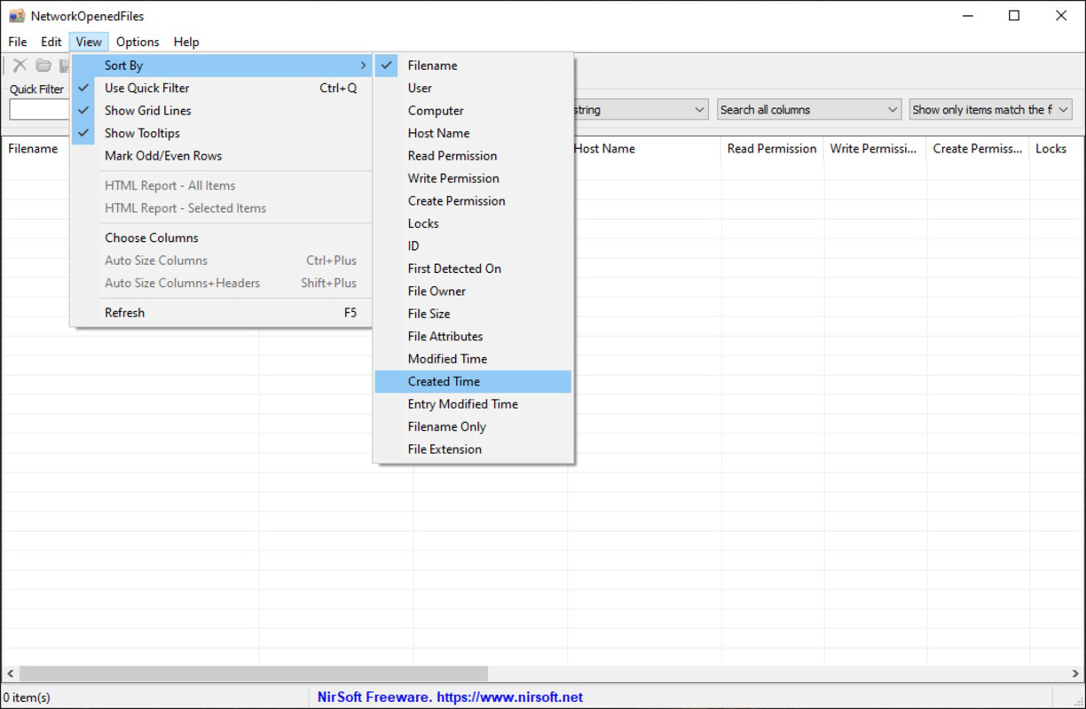This screenshot has width=1086, height=709.
Task: Open the File menu
Action: coord(18,42)
